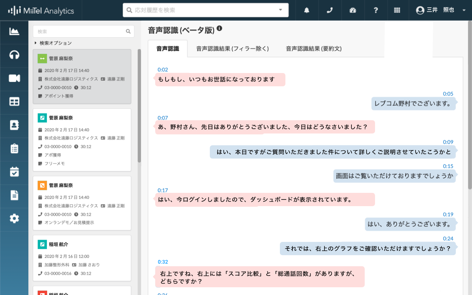This screenshot has height=295, width=472.
Task: Open the apps grid icon
Action: (x=397, y=10)
